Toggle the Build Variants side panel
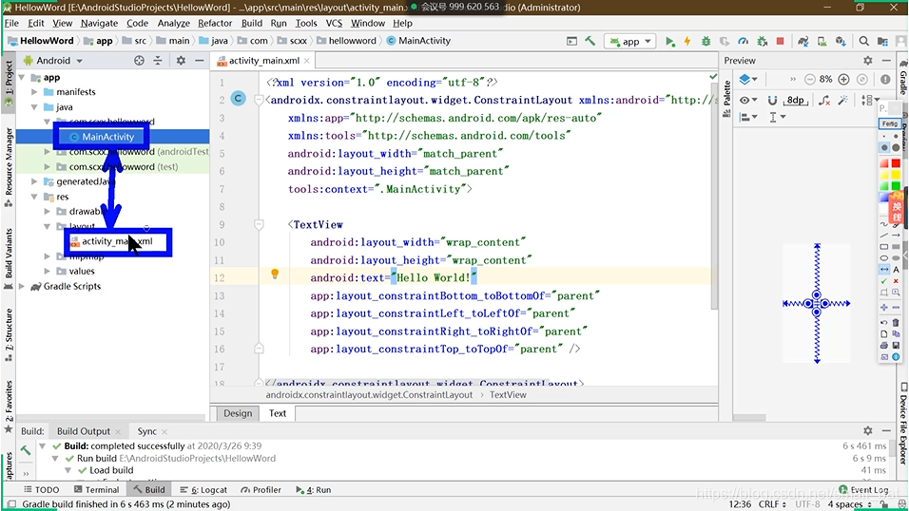 tap(9, 258)
